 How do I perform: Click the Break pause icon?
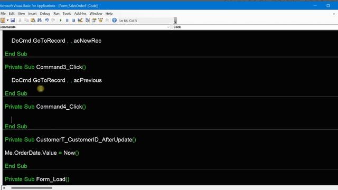click(x=67, y=20)
